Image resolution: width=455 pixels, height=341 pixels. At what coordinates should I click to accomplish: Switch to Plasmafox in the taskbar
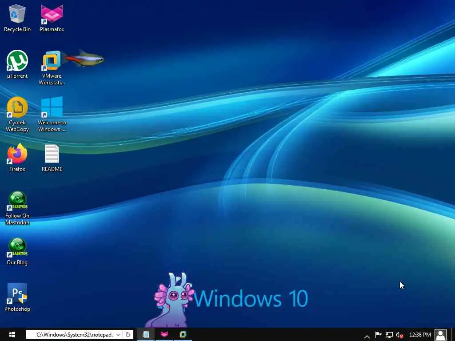click(164, 334)
